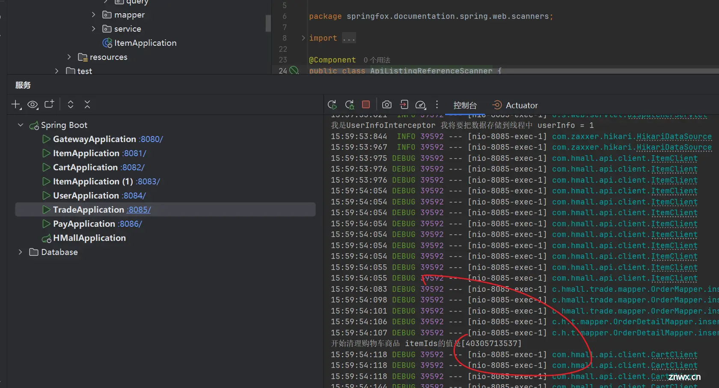Click the run icon beside ItemApplication :8081
The width and height of the screenshot is (719, 388).
(46, 153)
